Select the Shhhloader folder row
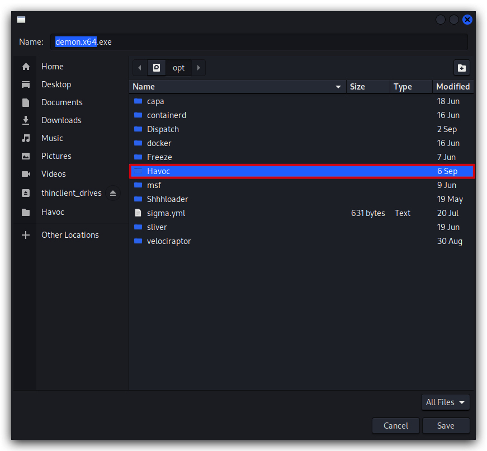Image resolution: width=487 pixels, height=451 pixels. (x=301, y=199)
